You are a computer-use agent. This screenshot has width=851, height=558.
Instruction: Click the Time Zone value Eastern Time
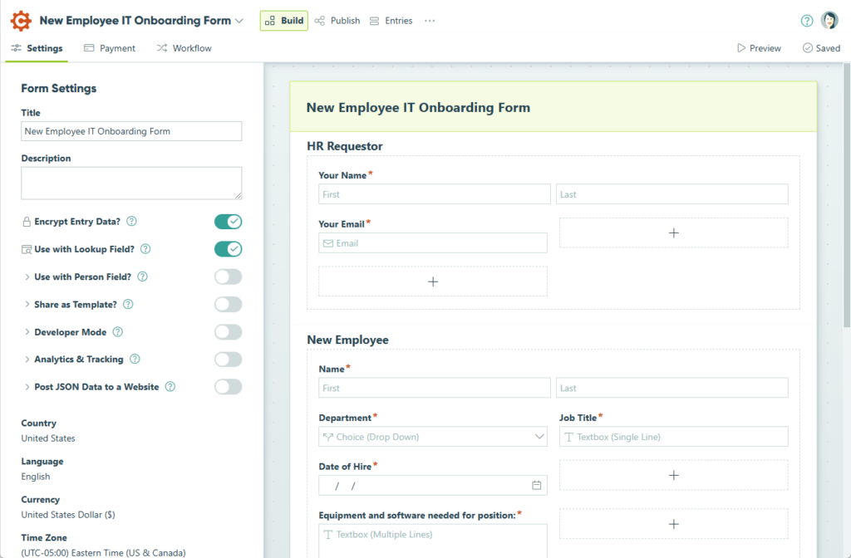pos(104,552)
